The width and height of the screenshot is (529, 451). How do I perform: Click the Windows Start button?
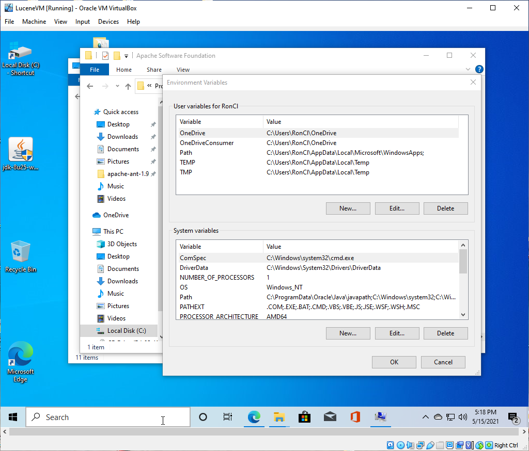(13, 417)
